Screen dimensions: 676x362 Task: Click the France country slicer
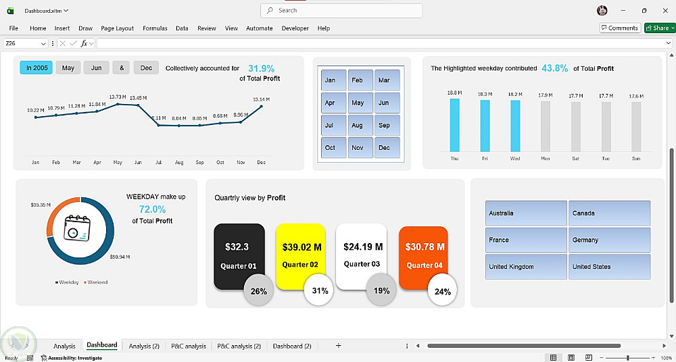click(x=526, y=240)
